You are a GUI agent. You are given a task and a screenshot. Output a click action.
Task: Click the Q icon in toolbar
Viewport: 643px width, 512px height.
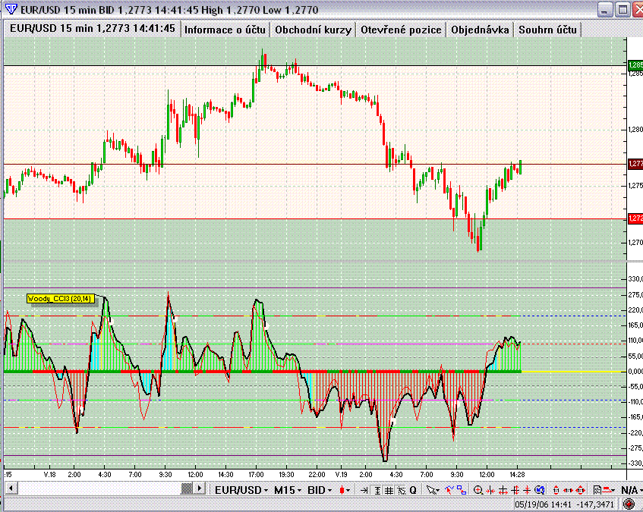(x=413, y=490)
